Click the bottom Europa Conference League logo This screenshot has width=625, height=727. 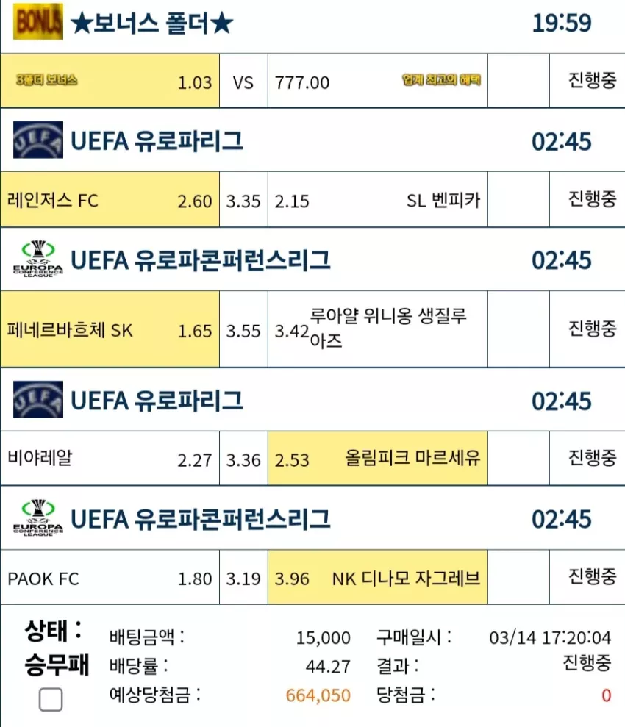coord(38,518)
